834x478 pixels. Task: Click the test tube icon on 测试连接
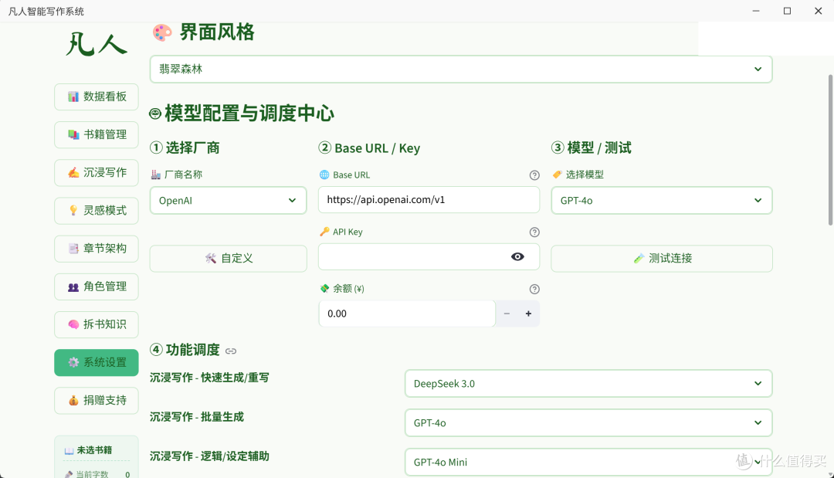click(639, 259)
